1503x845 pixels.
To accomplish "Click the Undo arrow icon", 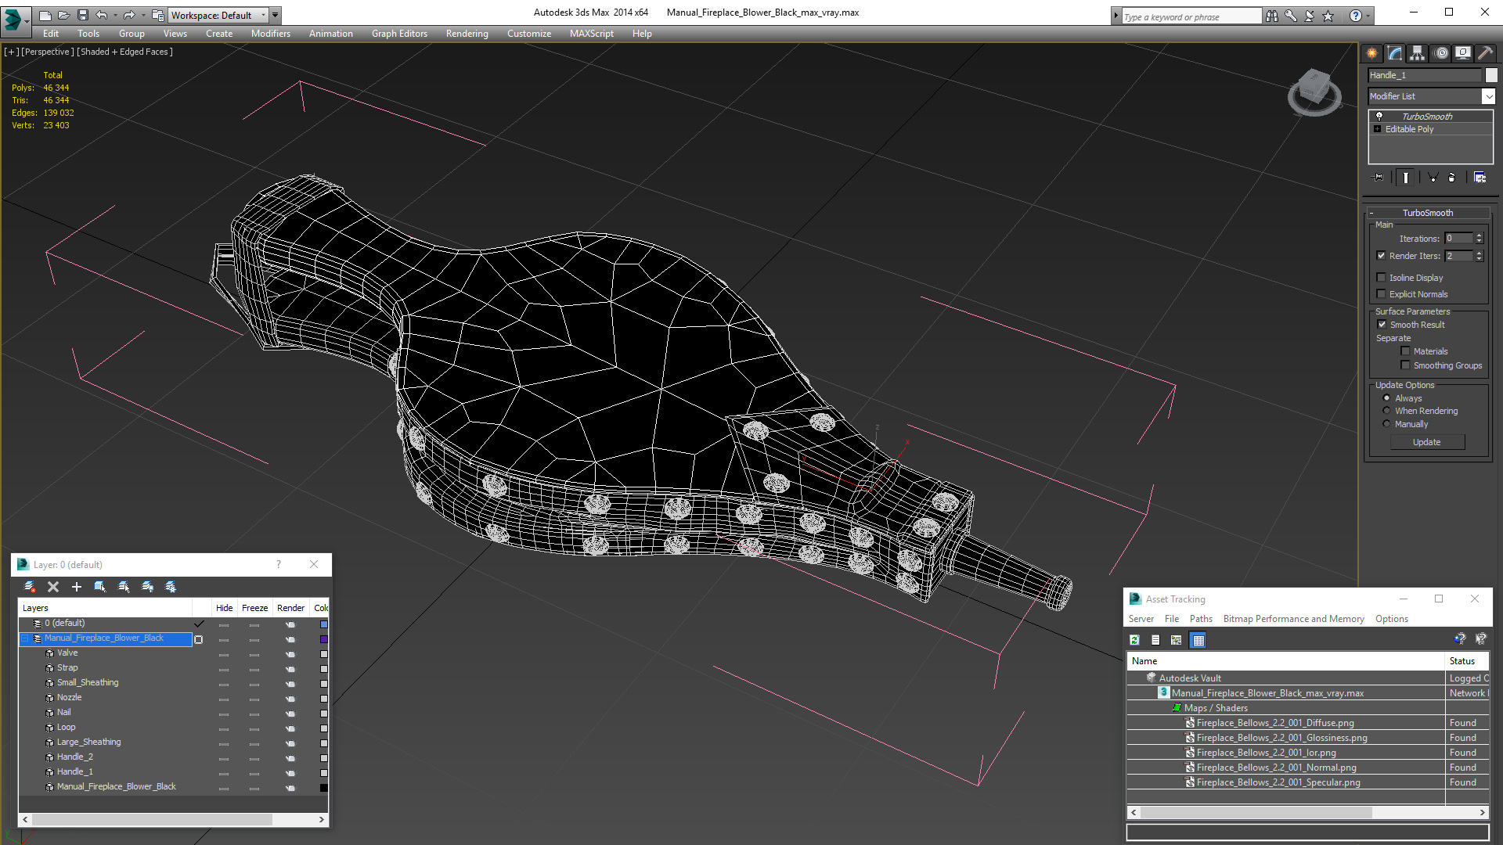I will point(101,15).
